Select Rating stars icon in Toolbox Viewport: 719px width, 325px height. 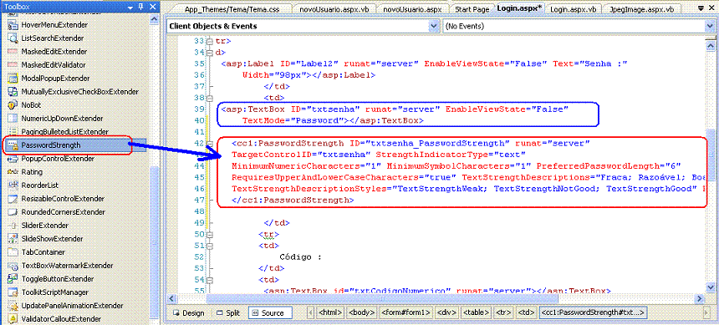point(13,172)
